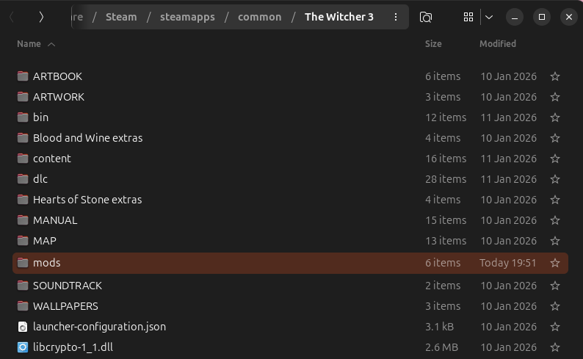583x359 pixels.
Task: Select the libcrypto-1_1.dll file icon
Action: pos(23,347)
